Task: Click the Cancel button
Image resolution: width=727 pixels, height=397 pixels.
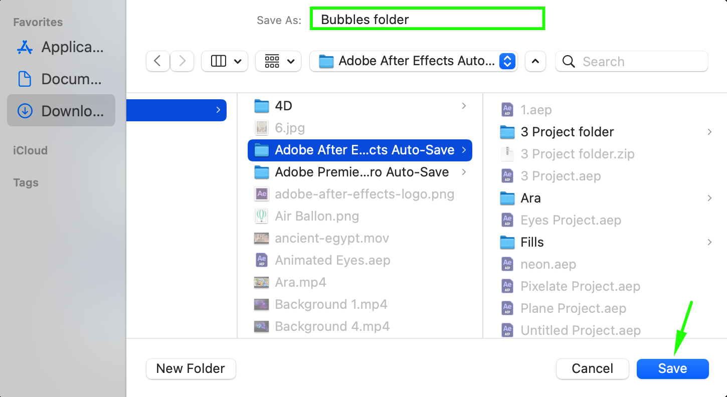Action: (592, 368)
